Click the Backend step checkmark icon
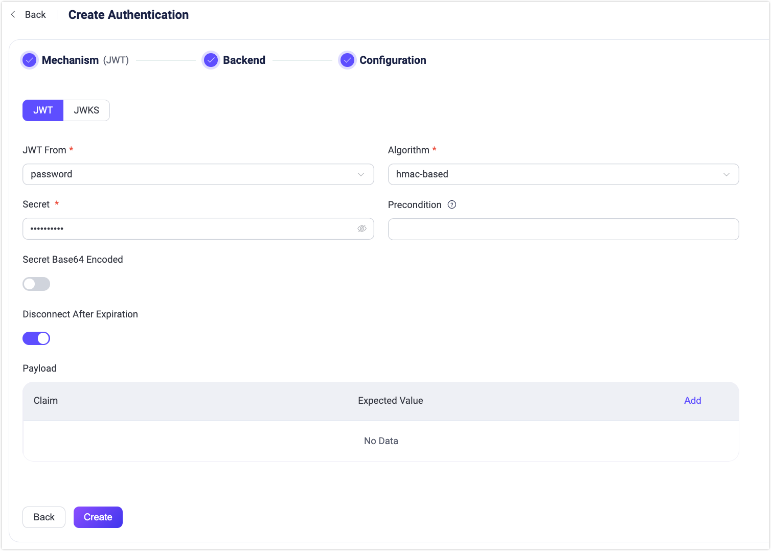771x551 pixels. tap(211, 60)
